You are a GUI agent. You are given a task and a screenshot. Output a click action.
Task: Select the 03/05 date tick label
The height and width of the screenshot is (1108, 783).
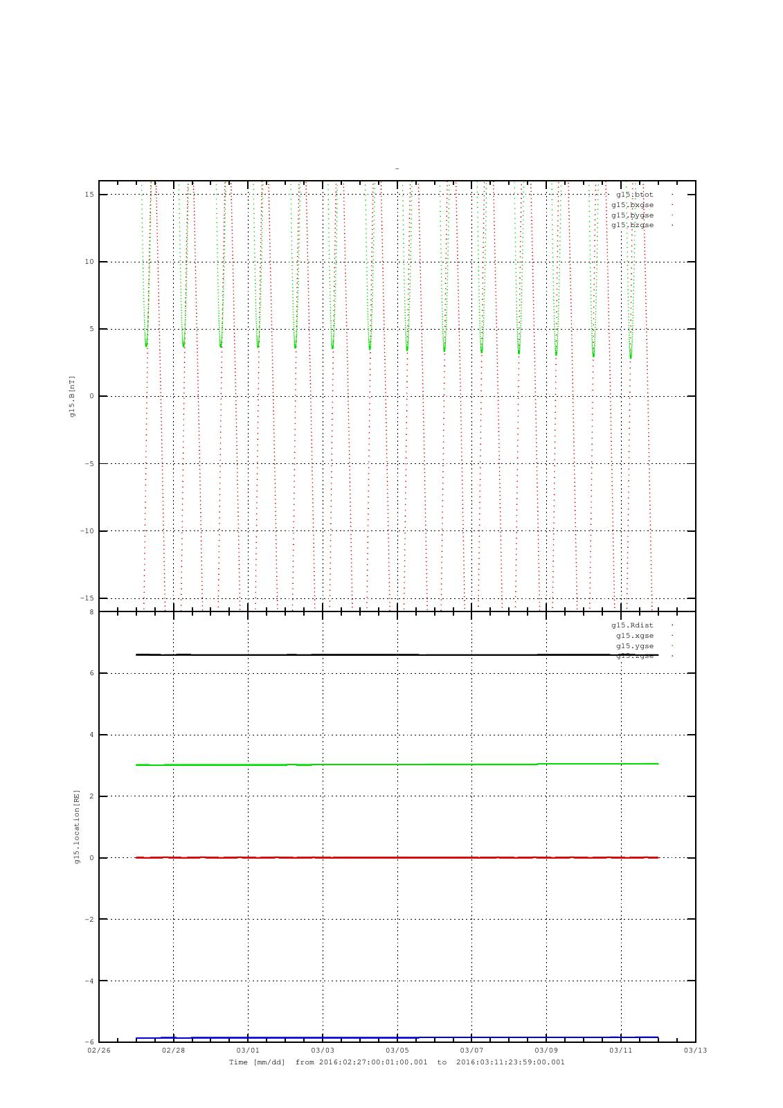(x=397, y=1051)
